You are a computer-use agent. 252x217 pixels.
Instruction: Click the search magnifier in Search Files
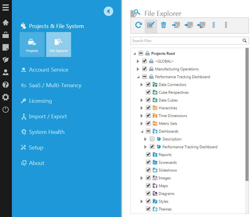pos(245,41)
